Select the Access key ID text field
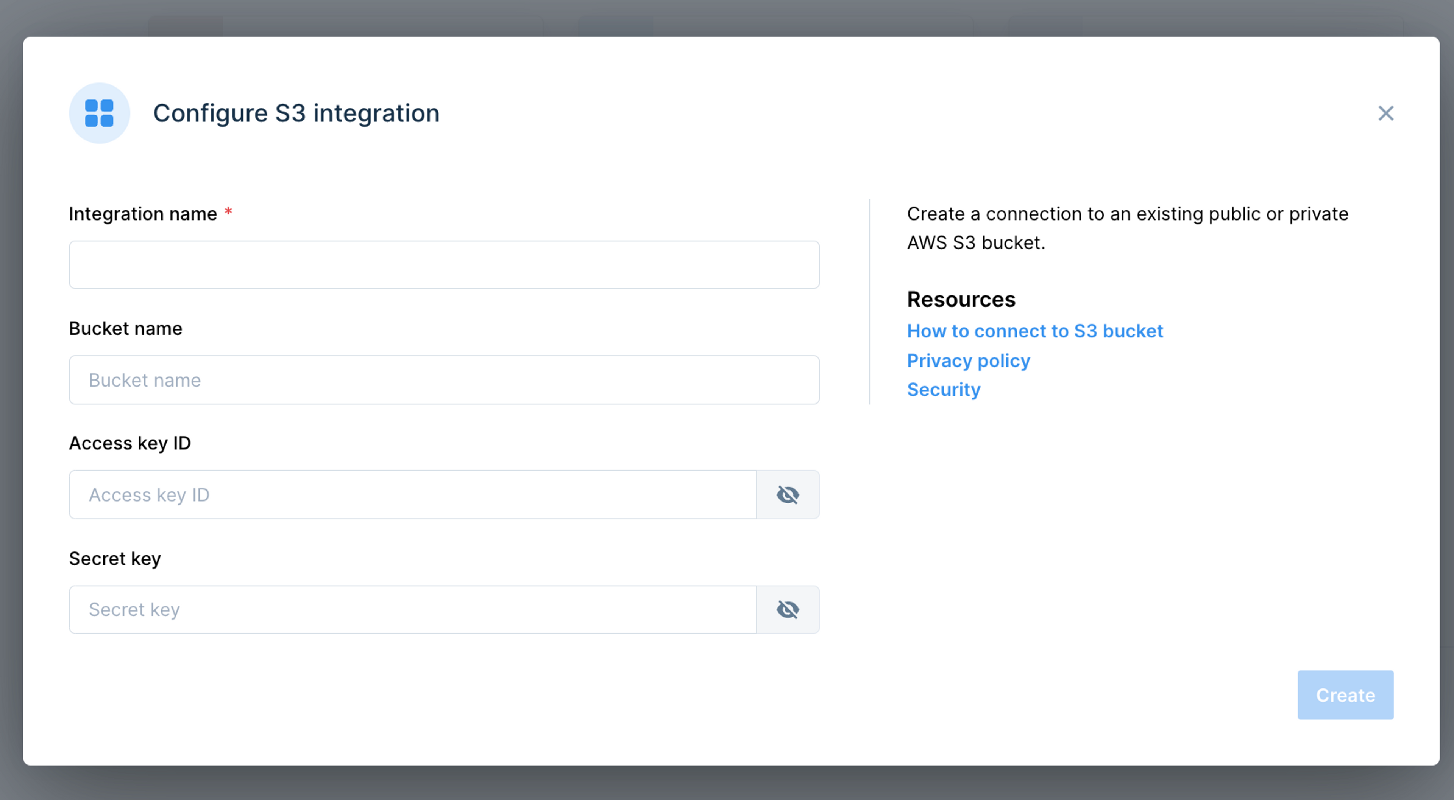 (413, 494)
